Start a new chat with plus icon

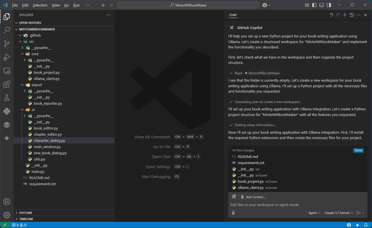[345, 15]
